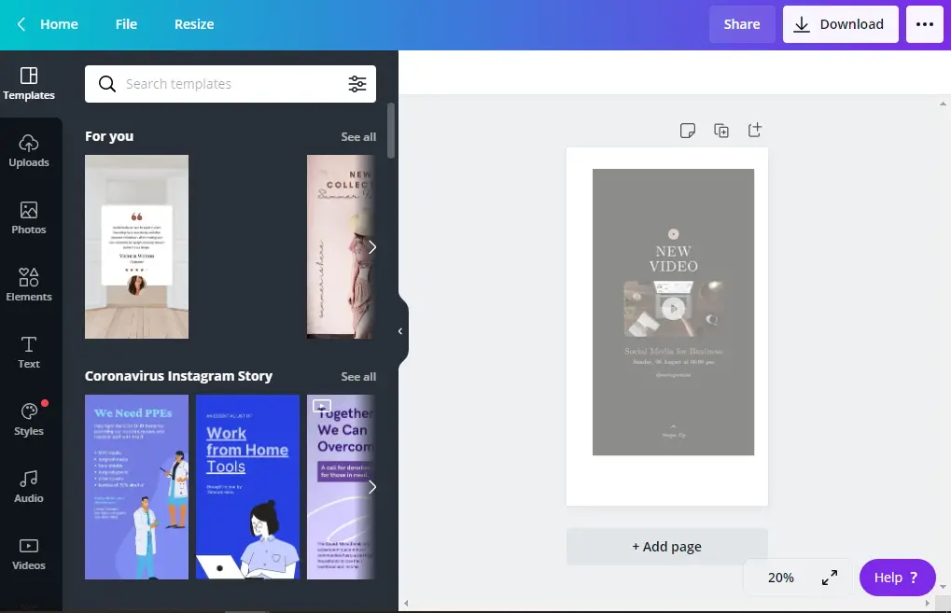Show next For you templates arrow
Viewport: 951px width, 613px height.
(x=372, y=246)
